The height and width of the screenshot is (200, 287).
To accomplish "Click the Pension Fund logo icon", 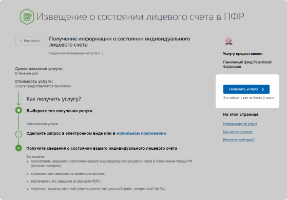I will [x=228, y=42].
